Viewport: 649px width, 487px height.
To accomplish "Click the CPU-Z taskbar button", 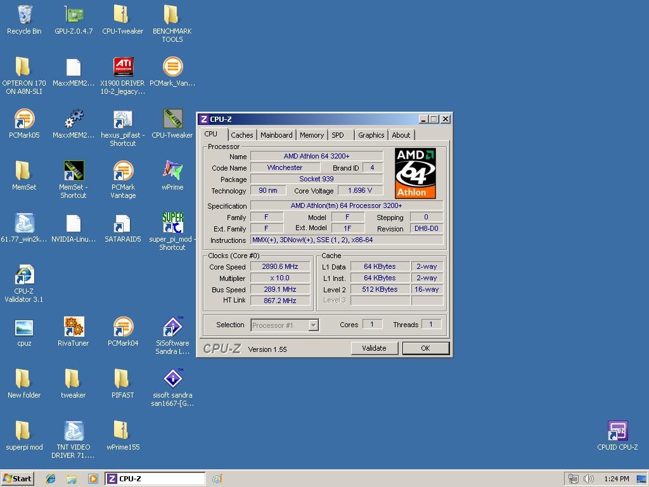I will [x=155, y=479].
